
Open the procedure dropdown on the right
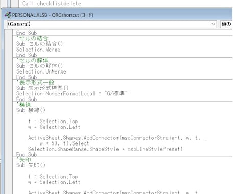[x=226, y=24]
